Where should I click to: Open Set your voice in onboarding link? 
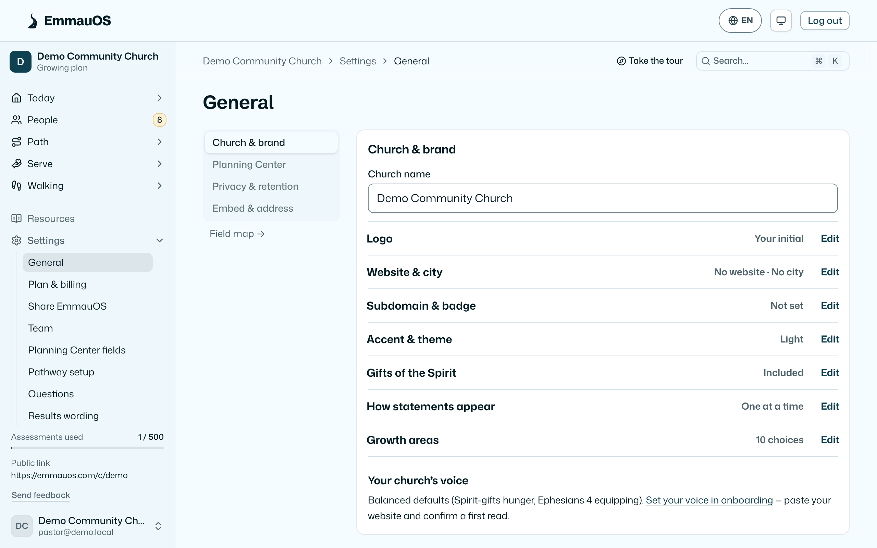(x=709, y=500)
